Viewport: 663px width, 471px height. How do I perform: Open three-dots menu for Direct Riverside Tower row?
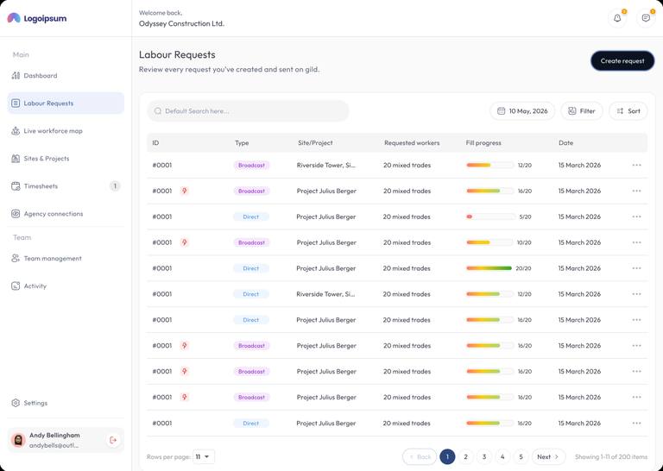point(636,294)
